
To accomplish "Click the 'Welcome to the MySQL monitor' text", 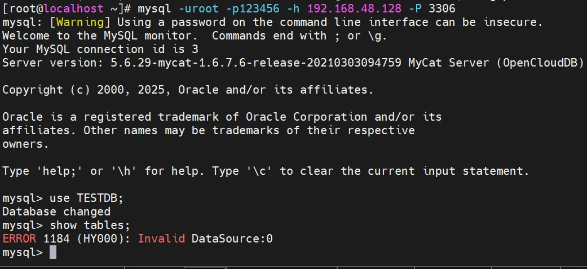I will click(x=100, y=36).
